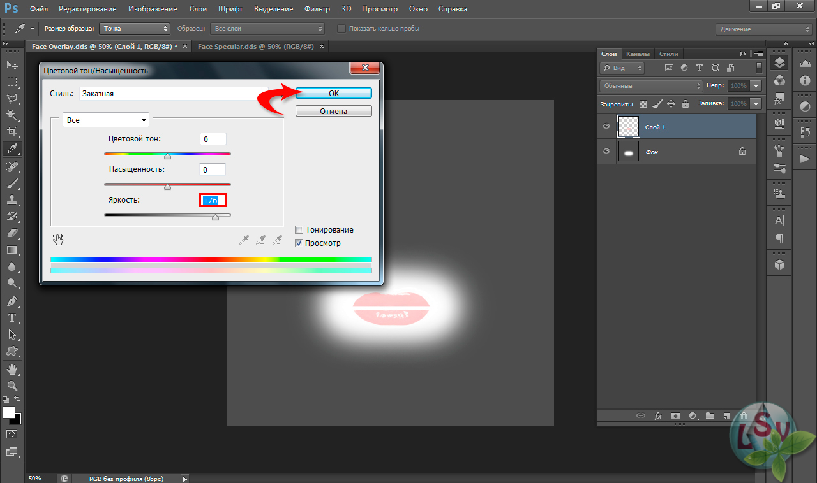817x483 pixels.
Task: Open the Histogram panel icon
Action: click(x=805, y=62)
